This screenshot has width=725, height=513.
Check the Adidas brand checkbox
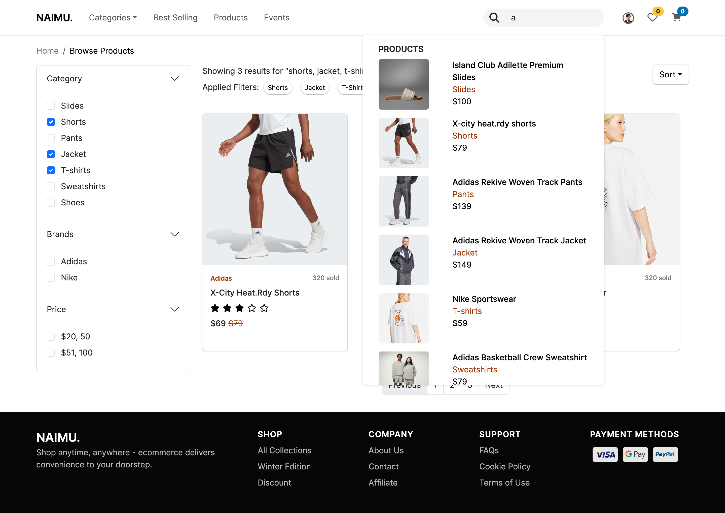pos(51,261)
